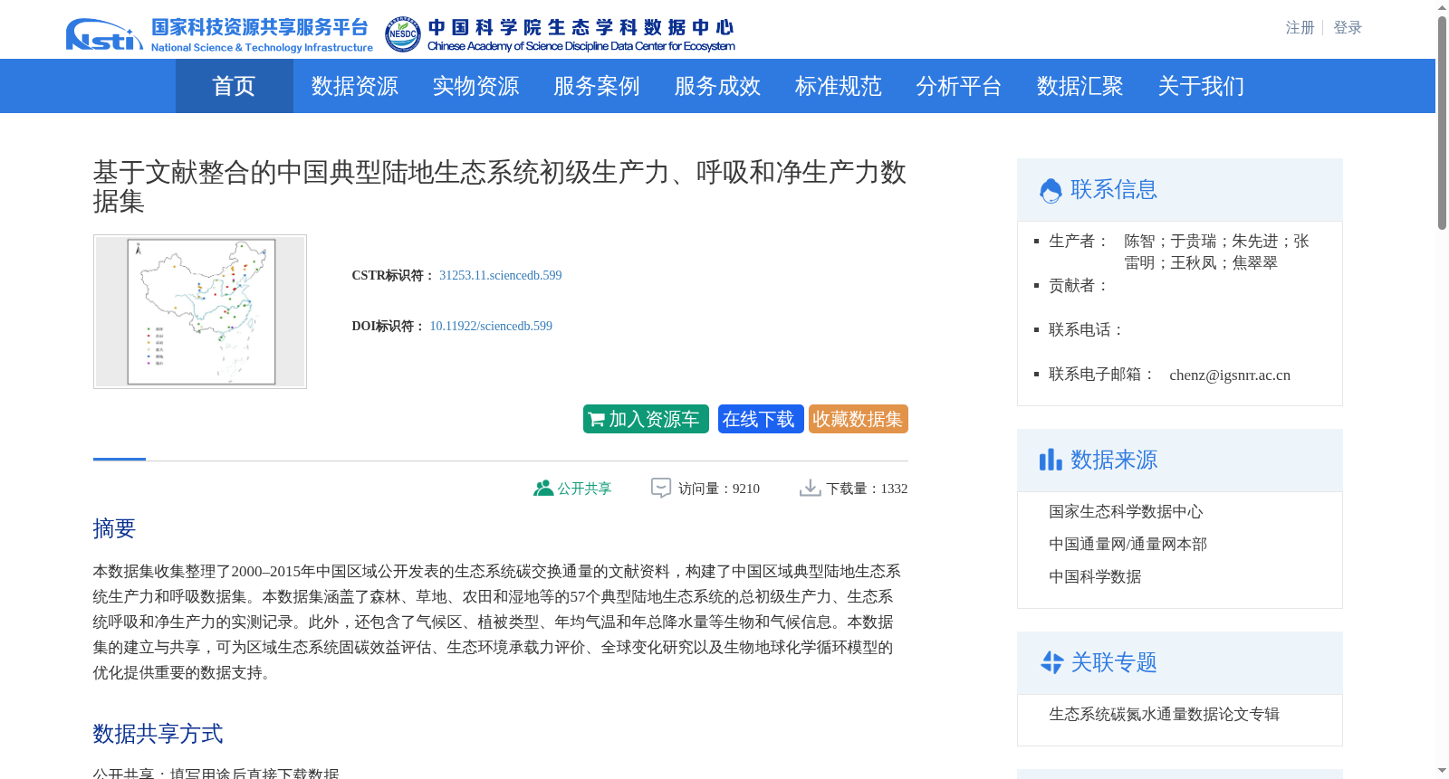
Task: Click the 访问量：9210 text
Action: point(719,489)
